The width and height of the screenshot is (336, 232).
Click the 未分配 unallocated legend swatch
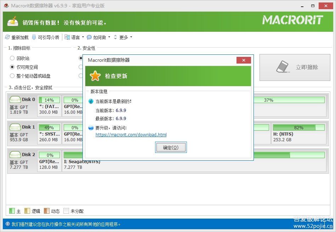pos(66,211)
